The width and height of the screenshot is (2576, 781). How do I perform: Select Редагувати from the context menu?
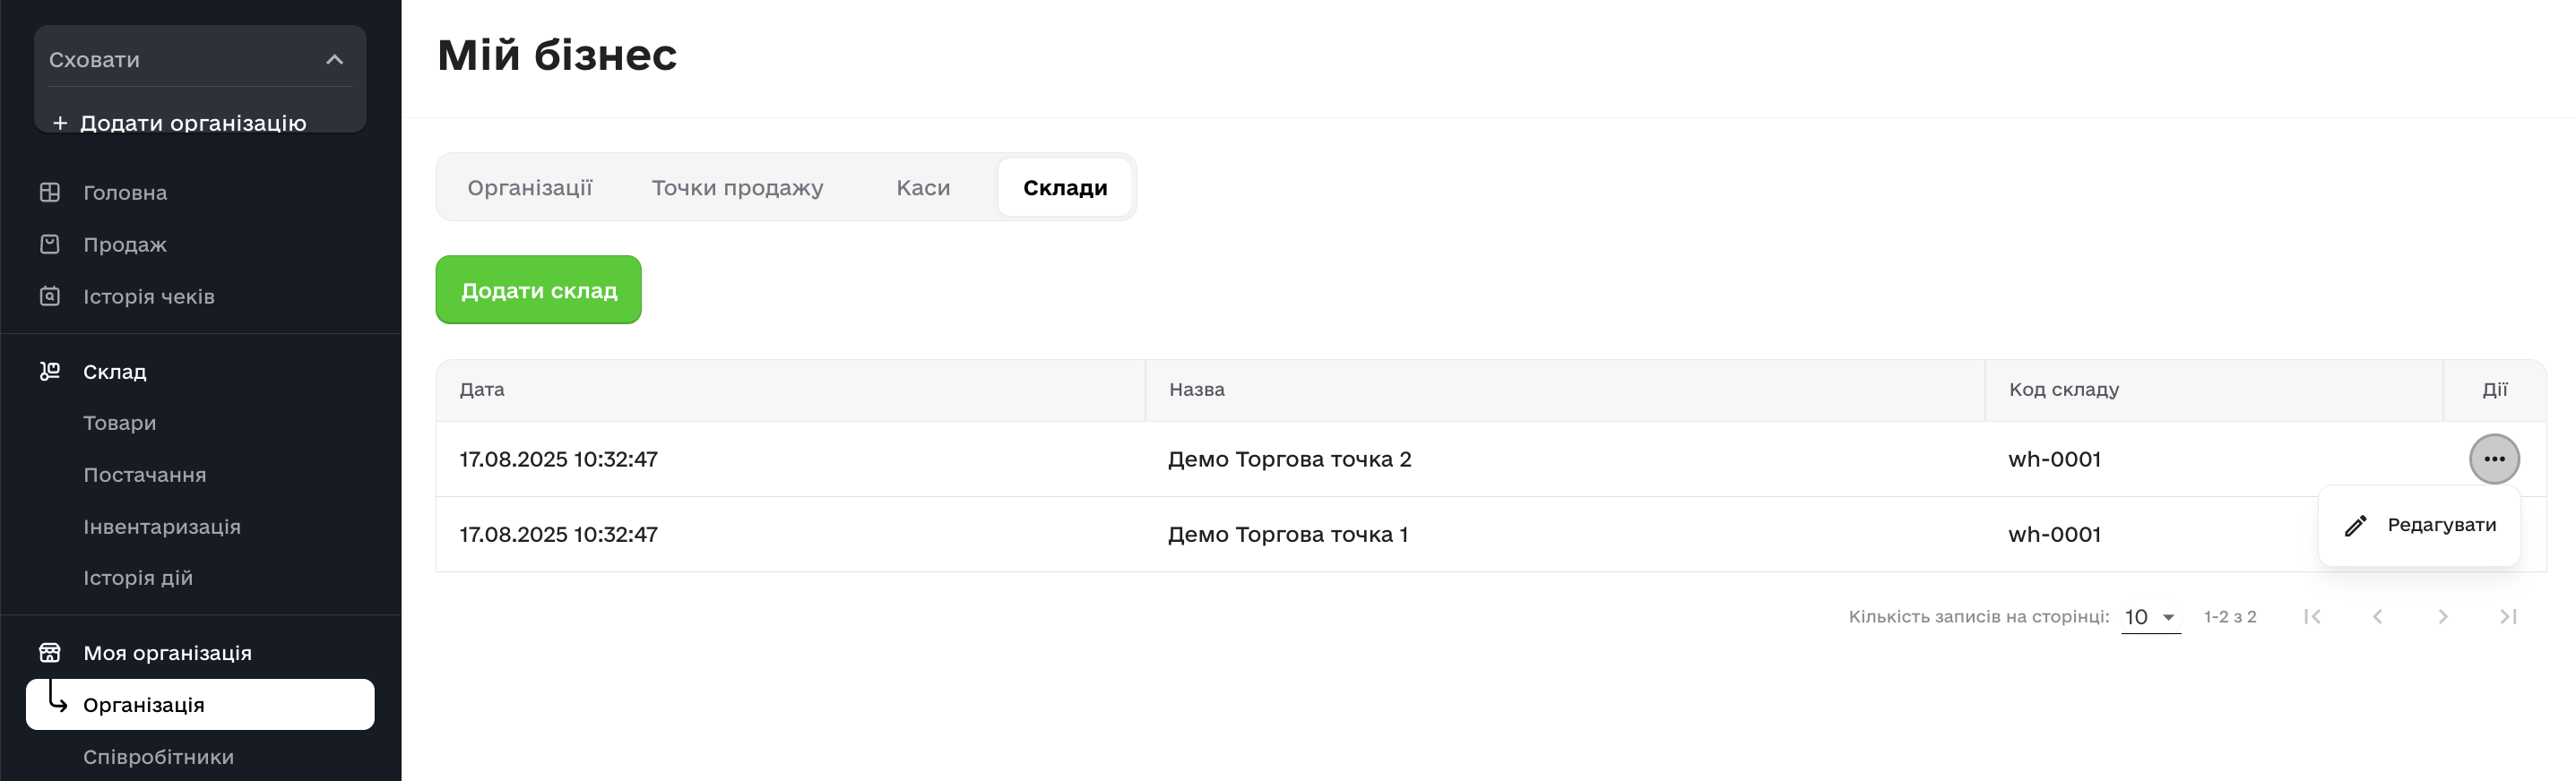point(2440,526)
